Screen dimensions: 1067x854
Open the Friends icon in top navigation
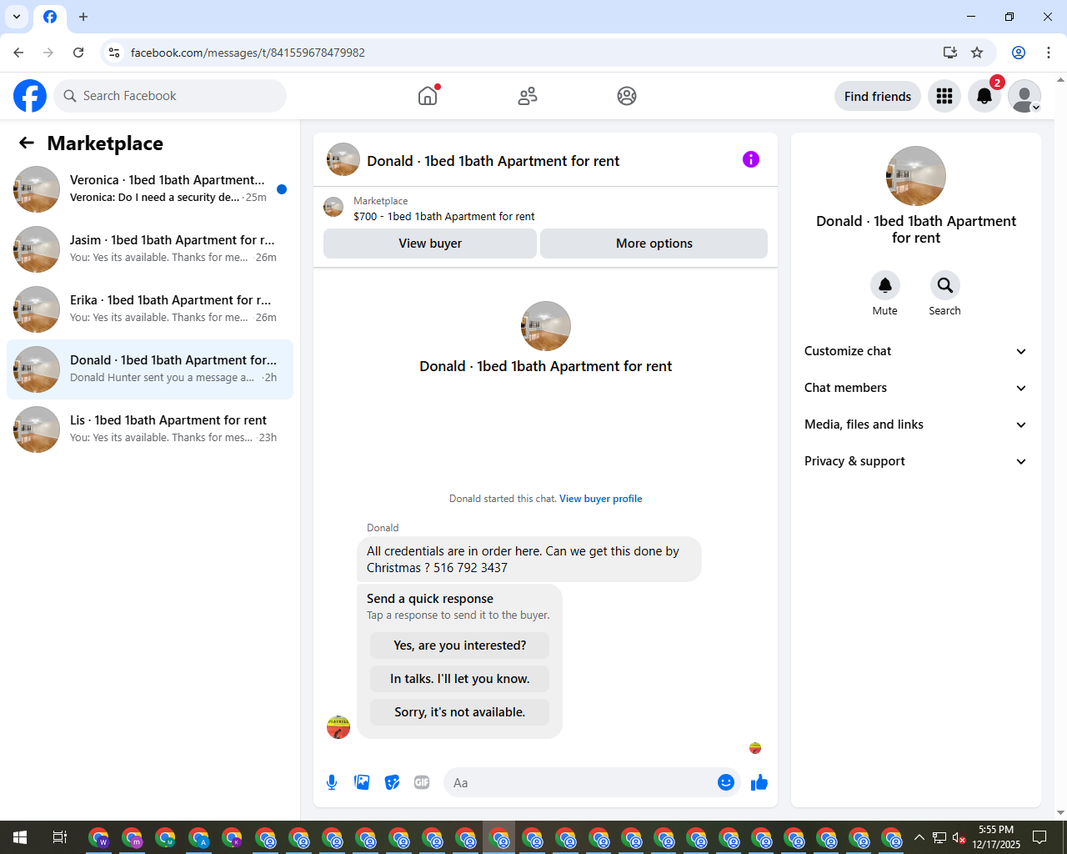click(528, 96)
